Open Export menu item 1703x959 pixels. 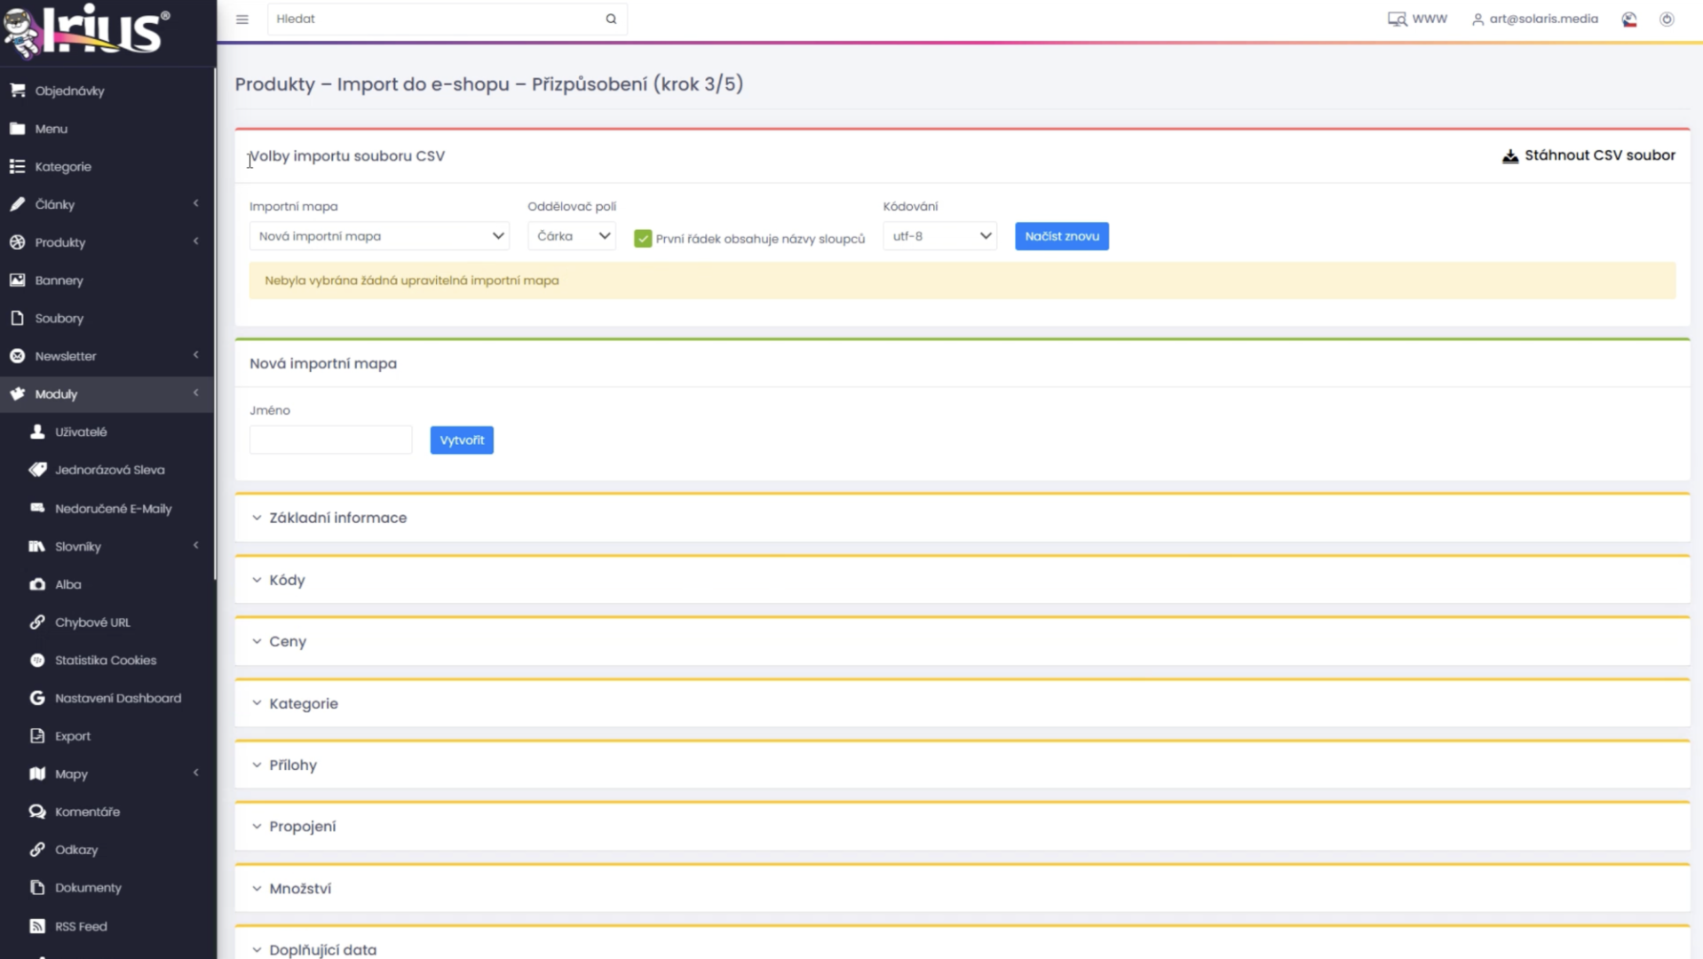[x=107, y=736]
